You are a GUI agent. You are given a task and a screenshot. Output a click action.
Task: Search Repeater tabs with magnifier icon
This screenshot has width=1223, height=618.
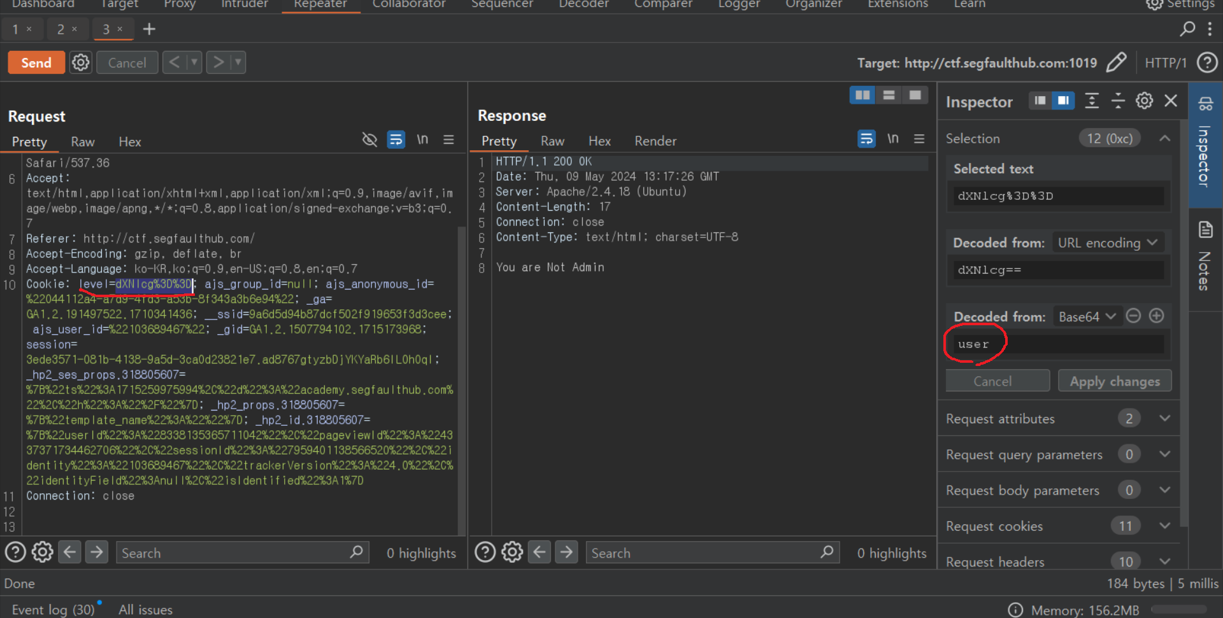[1187, 29]
